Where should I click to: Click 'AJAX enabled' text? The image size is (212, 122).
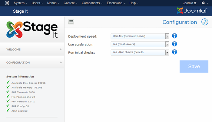coord(19,111)
